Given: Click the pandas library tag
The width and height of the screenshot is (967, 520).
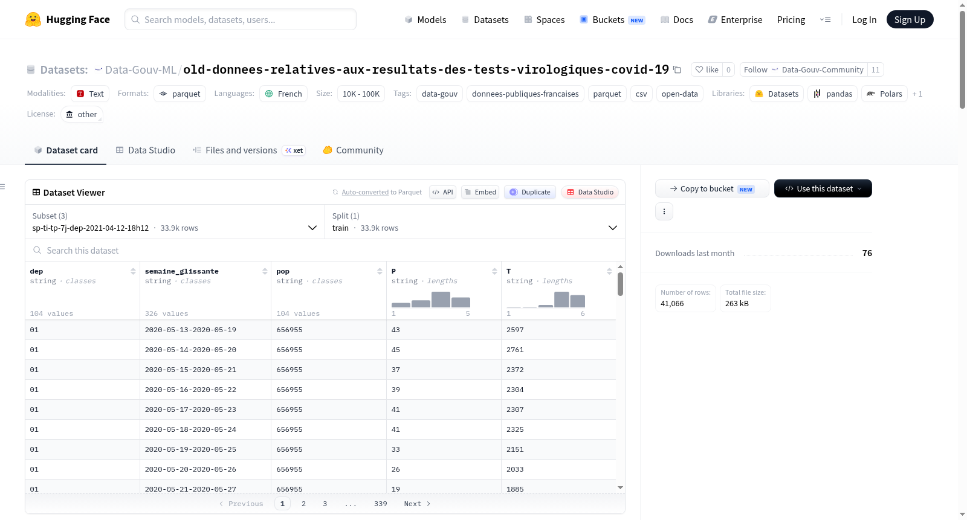Looking at the screenshot, I should tap(832, 94).
